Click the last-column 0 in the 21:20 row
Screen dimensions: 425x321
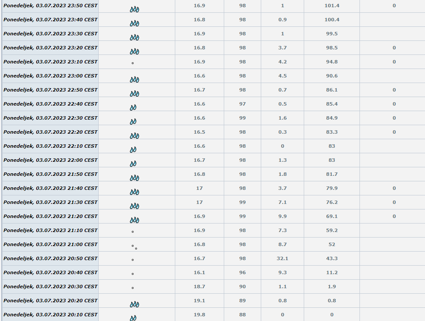click(x=394, y=217)
